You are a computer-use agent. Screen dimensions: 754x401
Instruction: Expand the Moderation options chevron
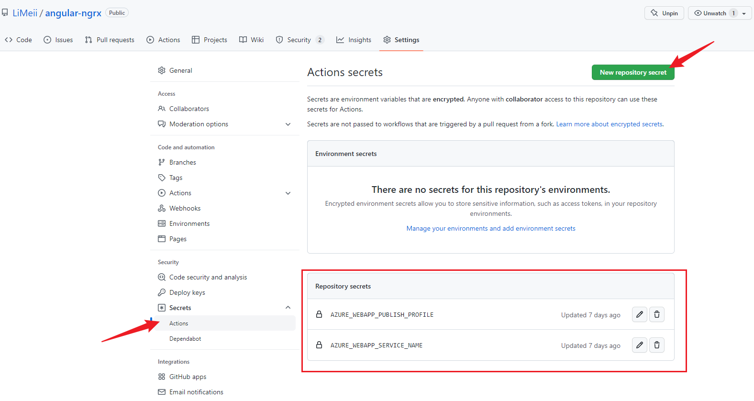point(288,124)
